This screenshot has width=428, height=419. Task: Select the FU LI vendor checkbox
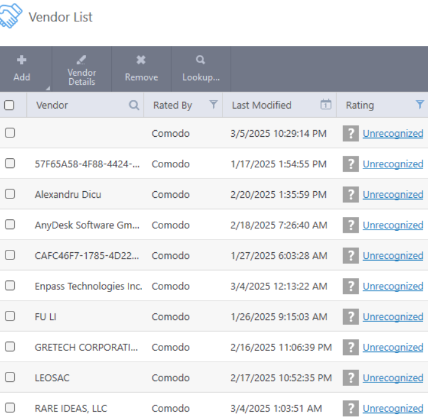[x=10, y=316]
